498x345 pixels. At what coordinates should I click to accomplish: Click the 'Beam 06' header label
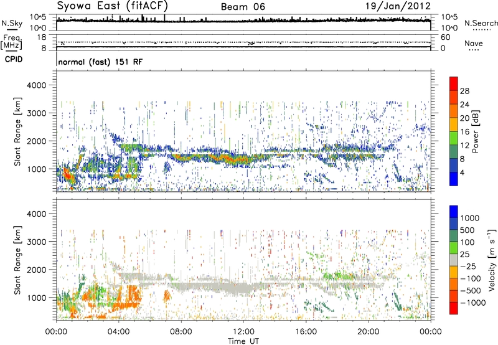pos(243,7)
